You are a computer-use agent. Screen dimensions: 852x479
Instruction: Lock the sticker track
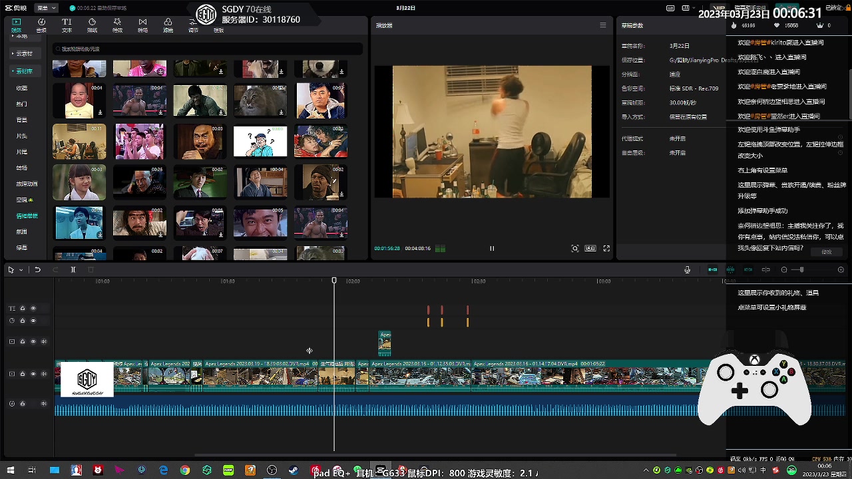click(x=22, y=321)
